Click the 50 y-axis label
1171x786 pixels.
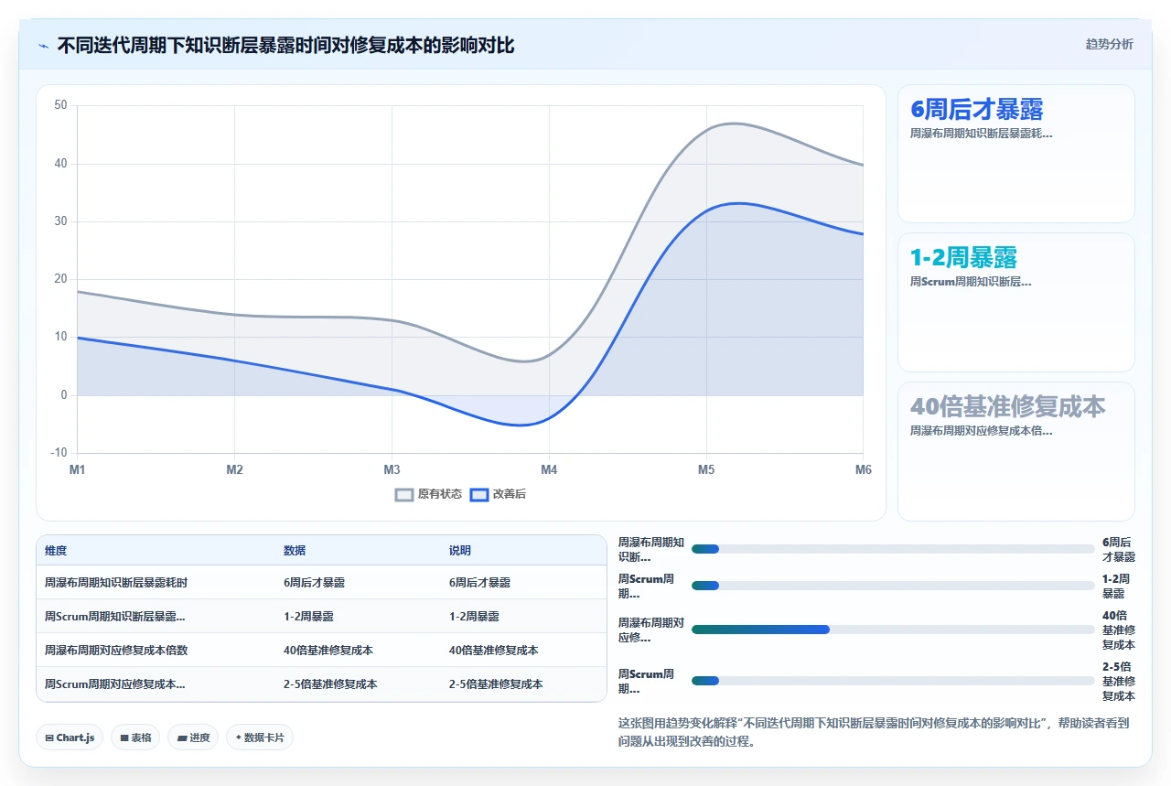tap(61, 105)
